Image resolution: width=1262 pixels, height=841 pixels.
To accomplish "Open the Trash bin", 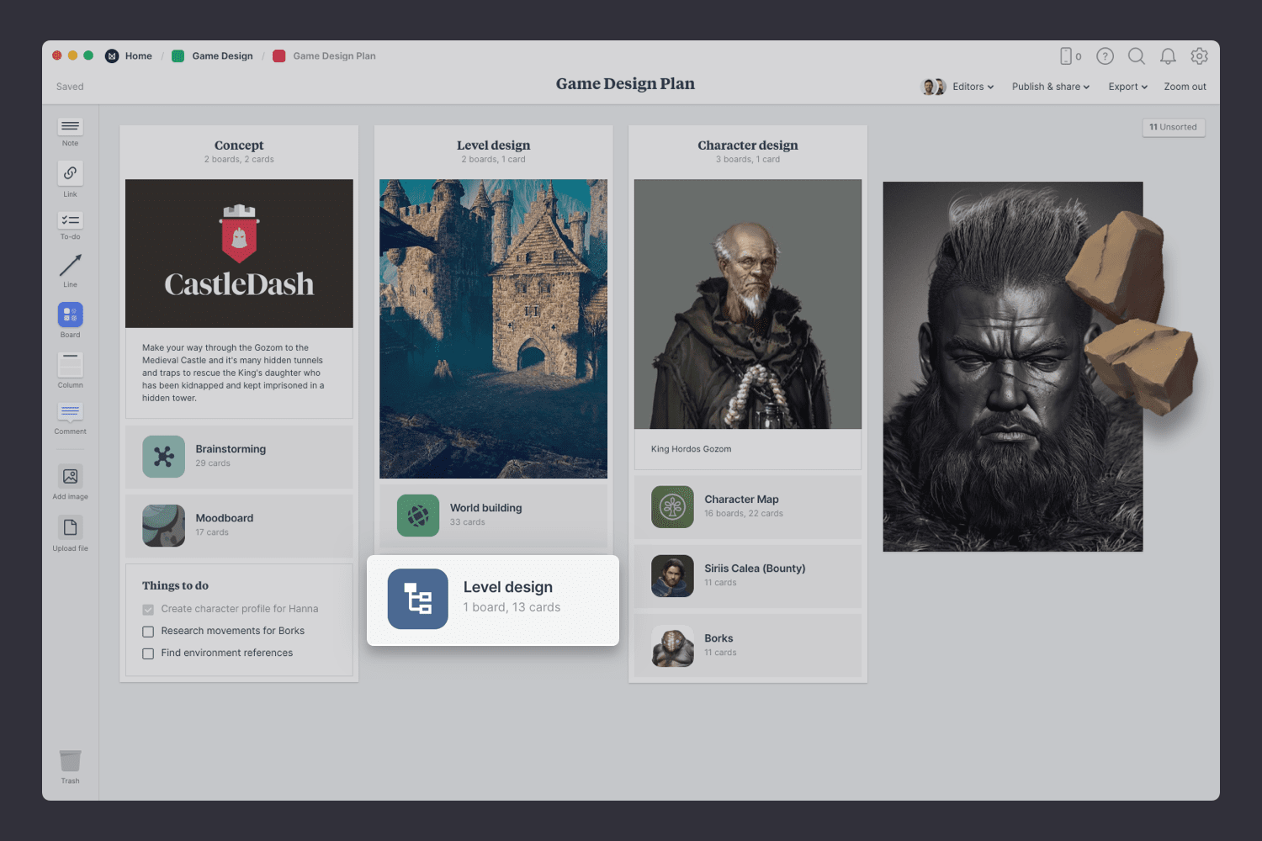I will [x=70, y=761].
